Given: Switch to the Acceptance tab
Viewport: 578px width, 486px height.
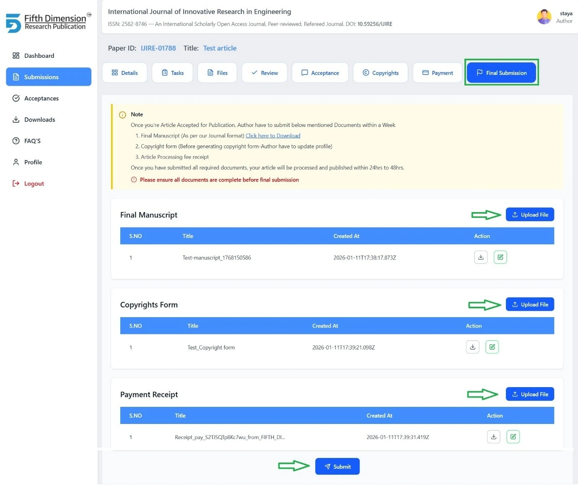Looking at the screenshot, I should coord(320,73).
